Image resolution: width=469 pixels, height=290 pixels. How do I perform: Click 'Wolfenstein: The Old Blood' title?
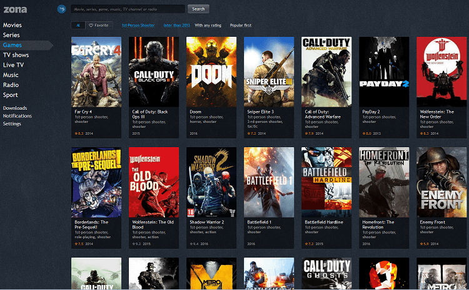153,225
